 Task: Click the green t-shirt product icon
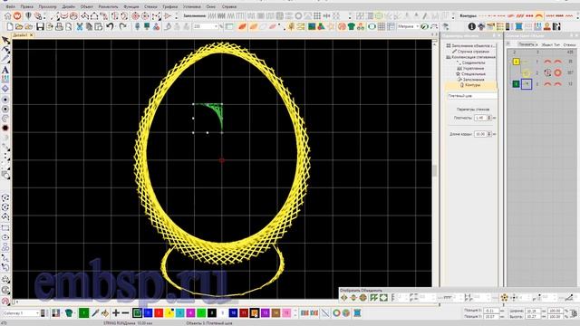[351, 26]
